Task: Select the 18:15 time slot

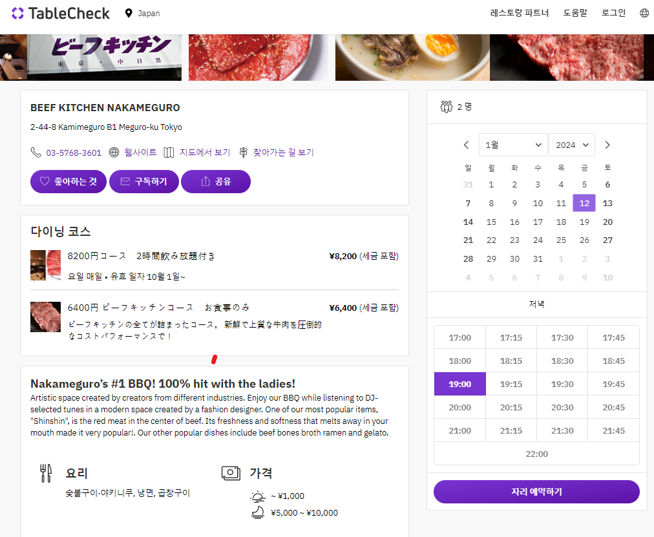Action: 511,361
